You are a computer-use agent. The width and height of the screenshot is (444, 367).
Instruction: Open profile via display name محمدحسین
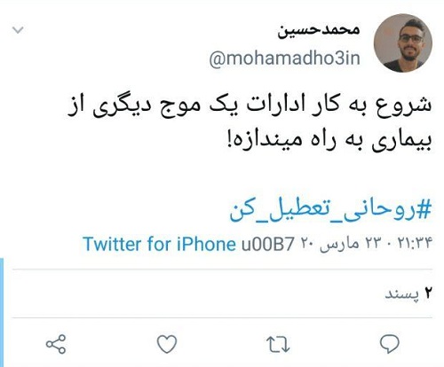[319, 30]
